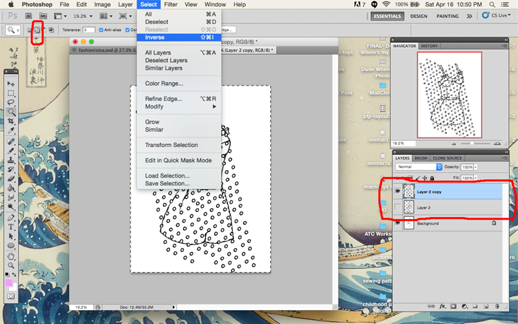Screen dimensions: 518x324
Task: Select the Brush tool
Action: (x=11, y=151)
